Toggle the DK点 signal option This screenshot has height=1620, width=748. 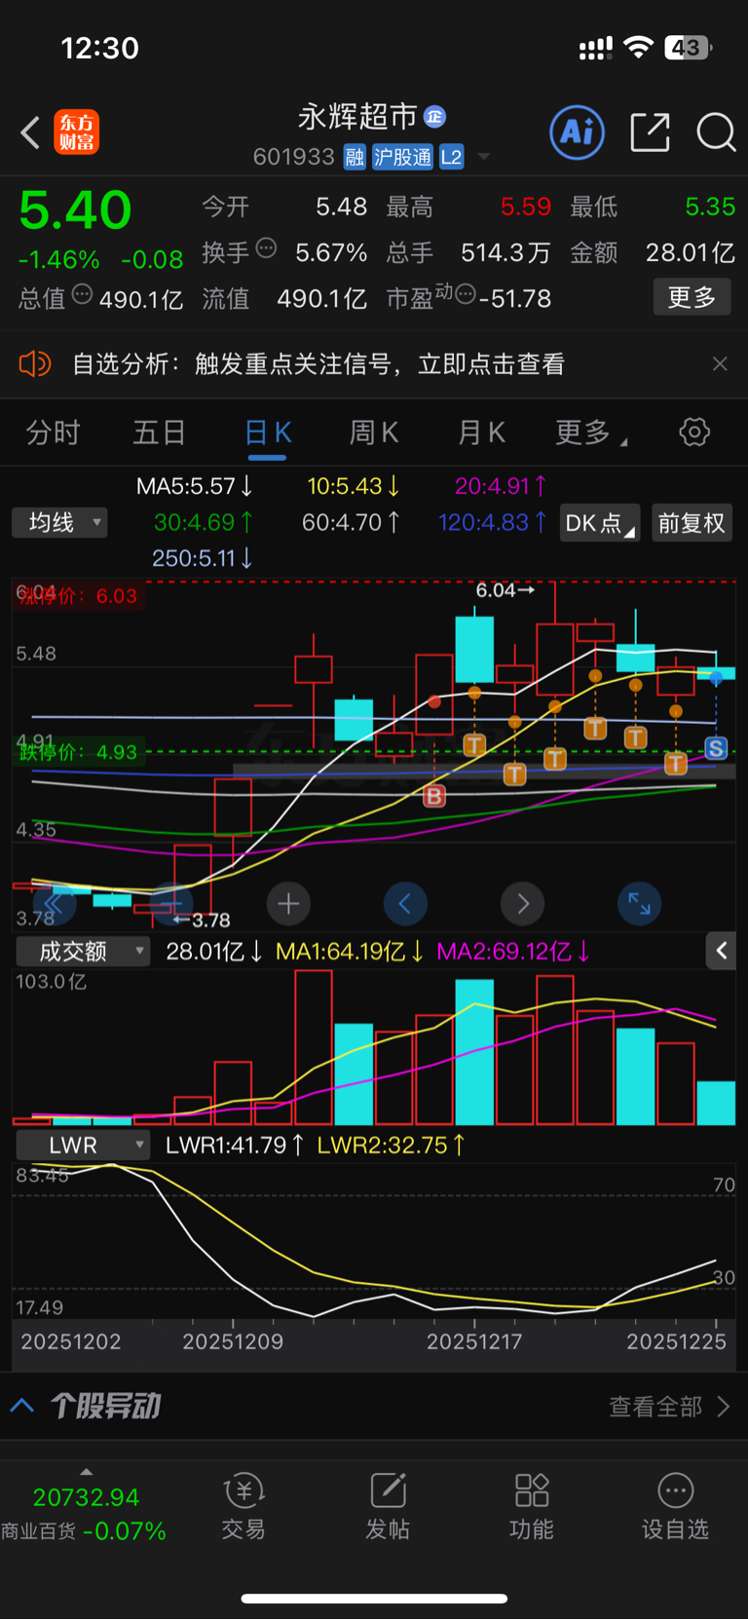pyautogui.click(x=599, y=523)
